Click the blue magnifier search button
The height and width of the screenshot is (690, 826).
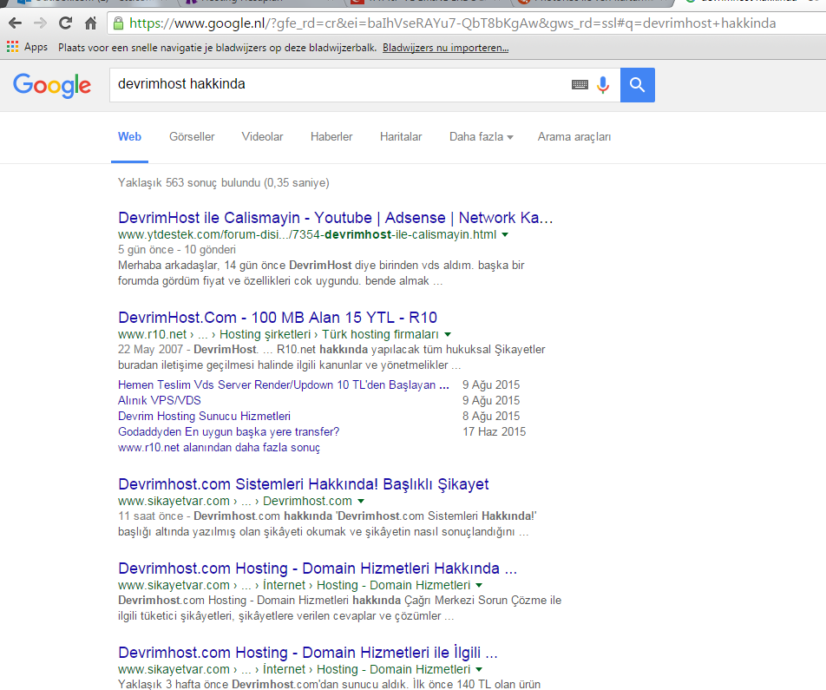click(x=638, y=85)
